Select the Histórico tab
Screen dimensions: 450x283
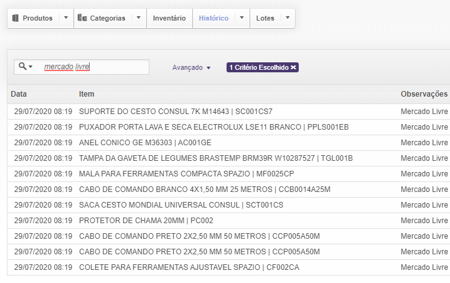point(213,18)
